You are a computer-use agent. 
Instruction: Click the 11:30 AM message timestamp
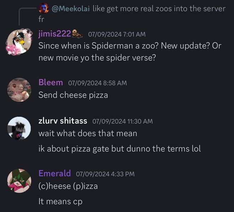pyautogui.click(x=122, y=121)
